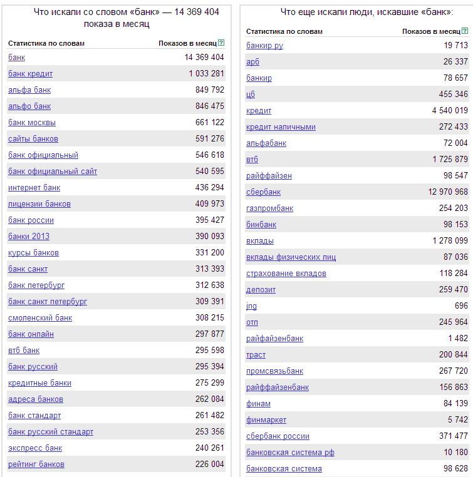Click the "газпромбанк" link

coord(269,208)
